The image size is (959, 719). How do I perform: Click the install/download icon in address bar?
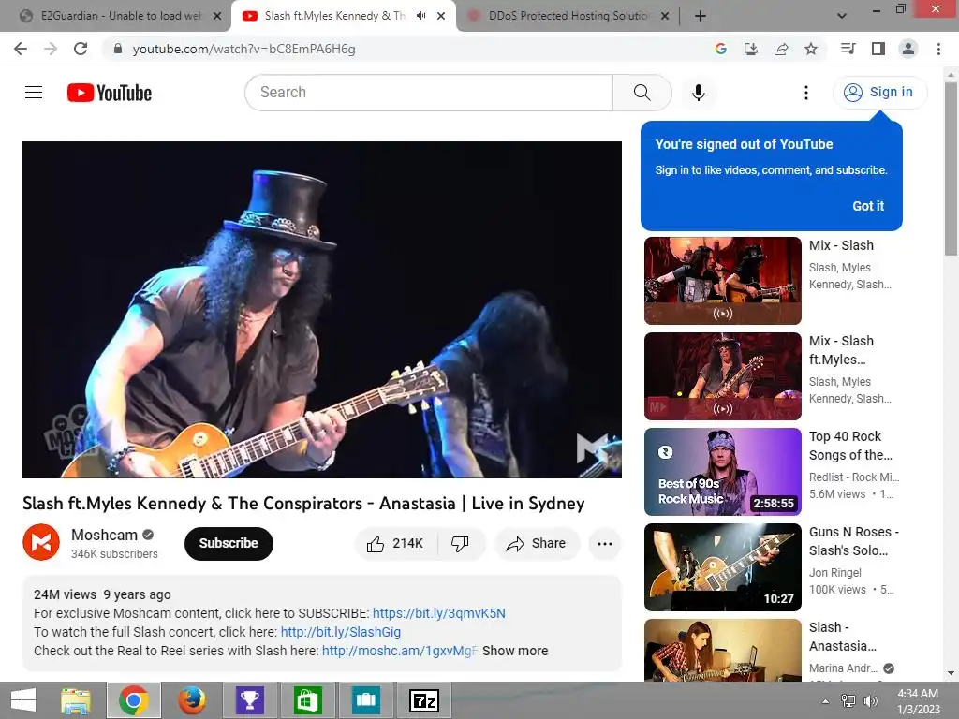[x=751, y=49]
